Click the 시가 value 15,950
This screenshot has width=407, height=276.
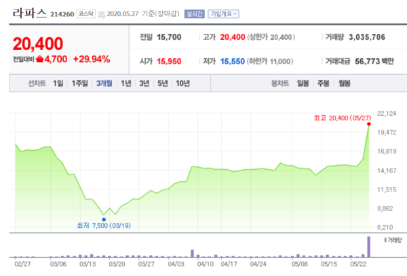click(169, 62)
